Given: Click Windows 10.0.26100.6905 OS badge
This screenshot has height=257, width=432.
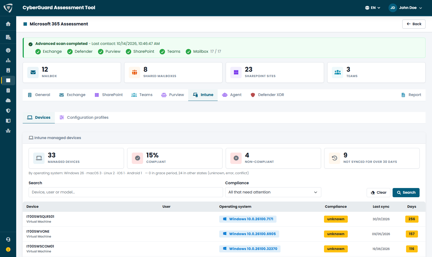Looking at the screenshot, I should (249, 234).
